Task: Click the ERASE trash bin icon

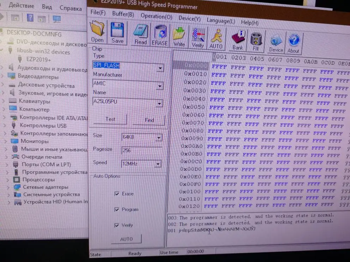Action: click(161, 32)
